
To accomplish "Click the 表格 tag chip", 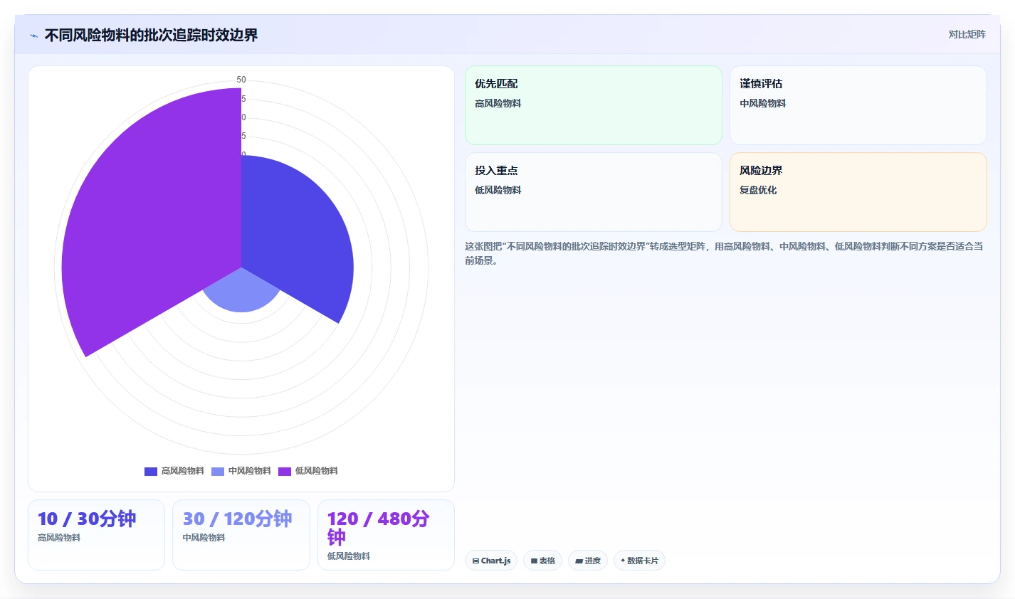I will (542, 561).
